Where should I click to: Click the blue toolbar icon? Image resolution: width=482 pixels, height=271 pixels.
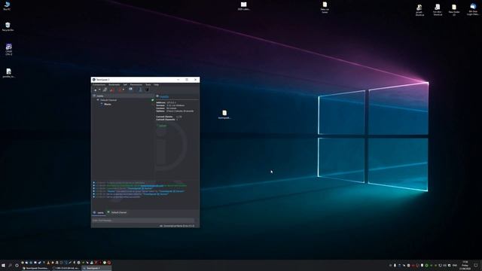pyautogui.click(x=130, y=90)
